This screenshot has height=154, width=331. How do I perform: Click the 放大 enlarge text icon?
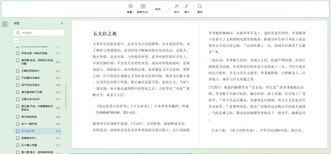click(177, 6)
